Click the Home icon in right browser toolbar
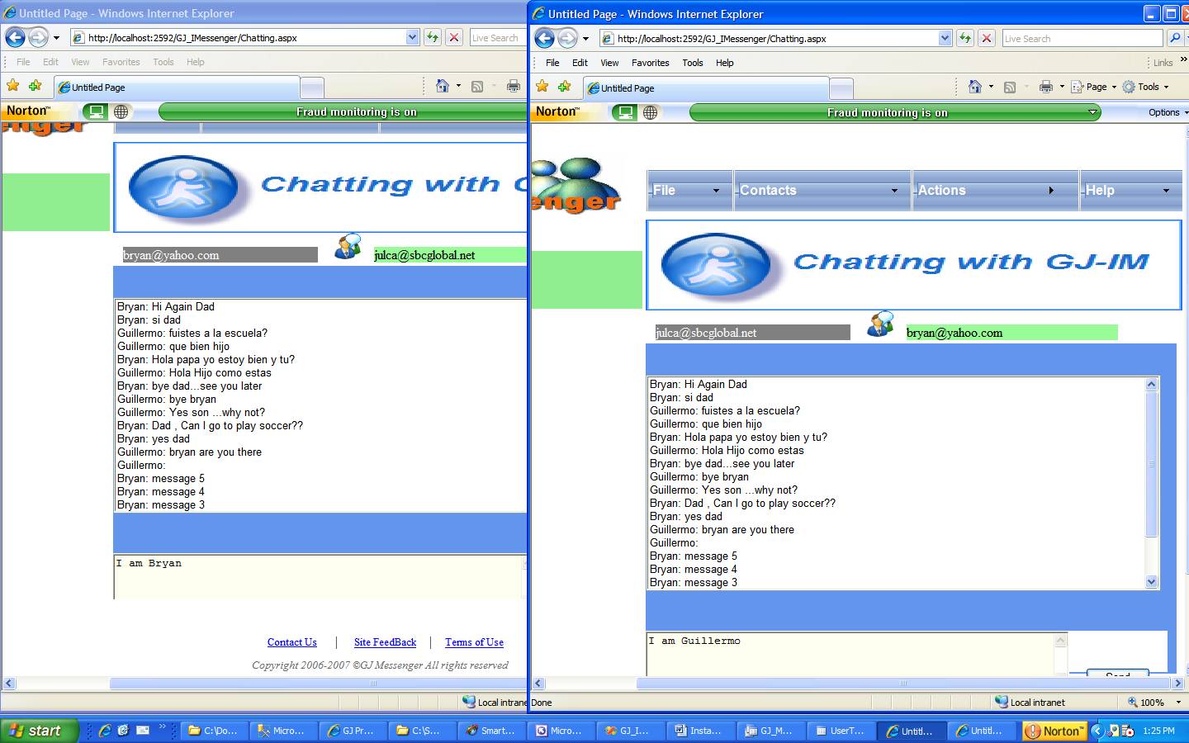Image resolution: width=1189 pixels, height=743 pixels. click(975, 87)
